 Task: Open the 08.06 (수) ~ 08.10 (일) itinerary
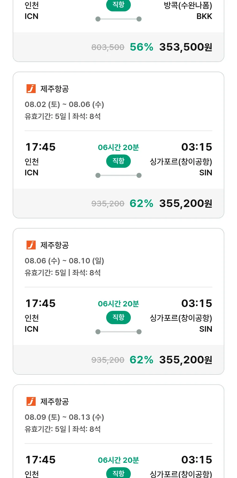64,261
